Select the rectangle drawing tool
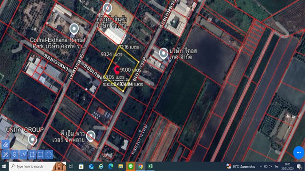The image size is (305, 171). pyautogui.click(x=41, y=154)
